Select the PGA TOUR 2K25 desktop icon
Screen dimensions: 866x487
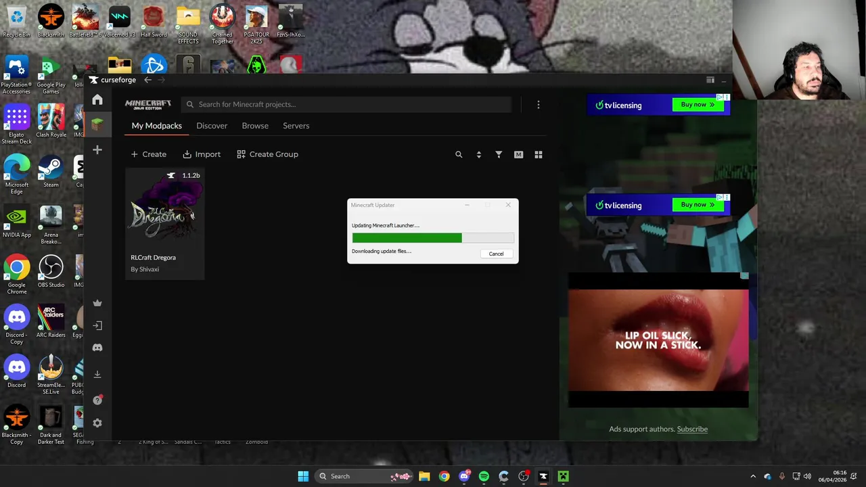click(x=256, y=25)
